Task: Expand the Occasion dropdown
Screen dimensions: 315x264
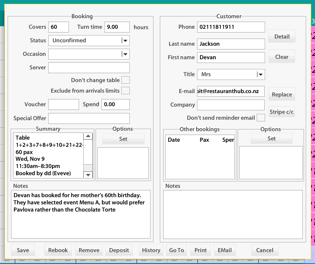Action: coord(89,54)
